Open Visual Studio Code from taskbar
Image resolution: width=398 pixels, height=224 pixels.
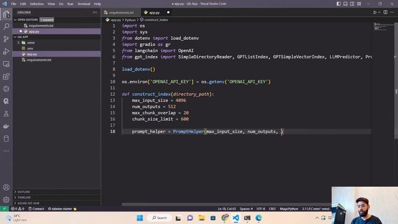[236, 218]
